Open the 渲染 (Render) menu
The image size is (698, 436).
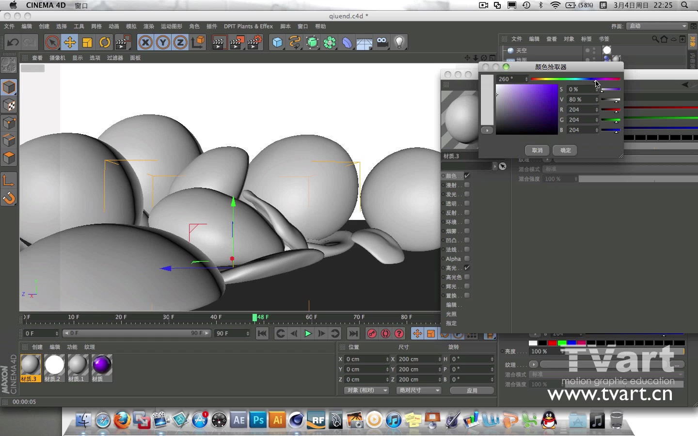click(x=148, y=26)
